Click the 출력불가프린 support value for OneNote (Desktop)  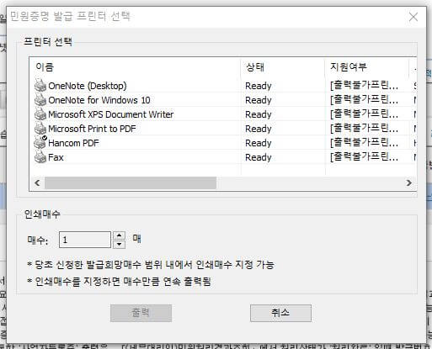(364, 86)
